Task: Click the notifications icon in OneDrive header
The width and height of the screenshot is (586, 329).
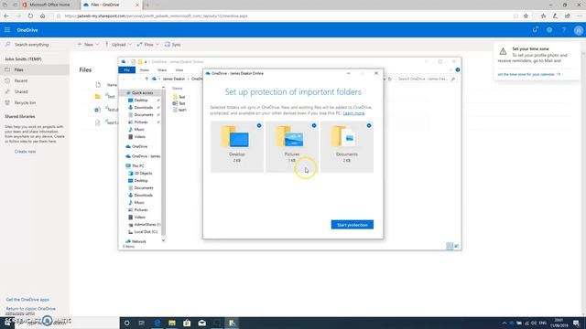Action: [535, 30]
